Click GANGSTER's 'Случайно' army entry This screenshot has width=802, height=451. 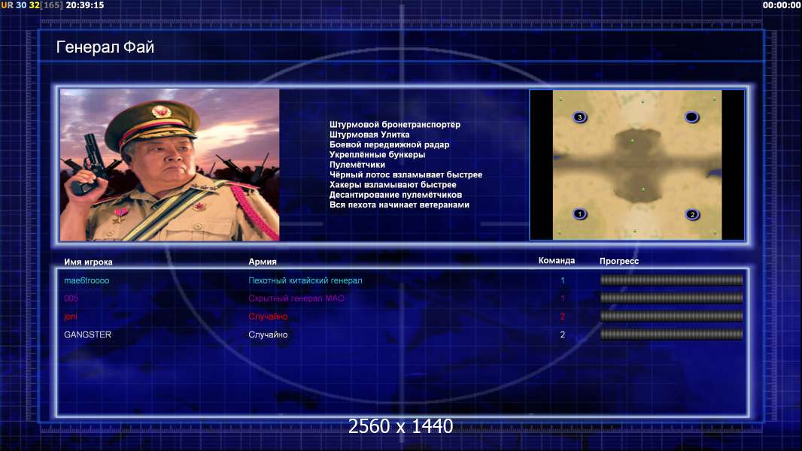click(x=268, y=334)
